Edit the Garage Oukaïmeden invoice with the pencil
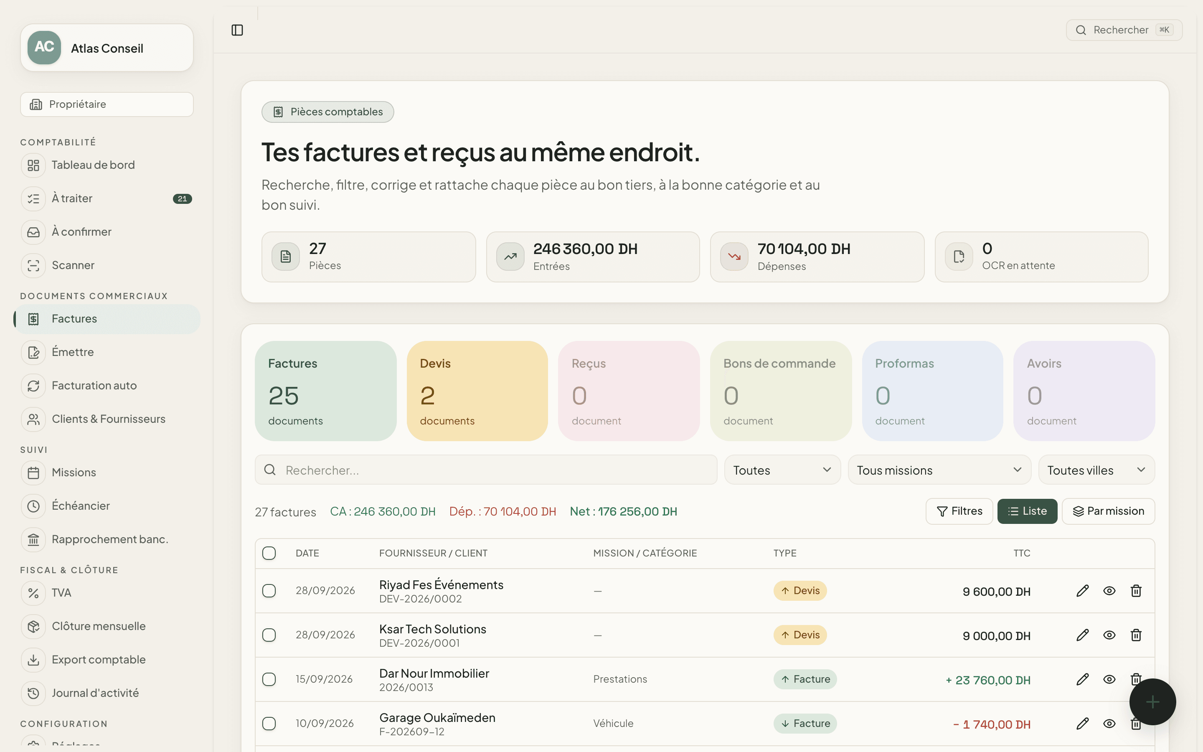The height and width of the screenshot is (752, 1203). 1082,724
